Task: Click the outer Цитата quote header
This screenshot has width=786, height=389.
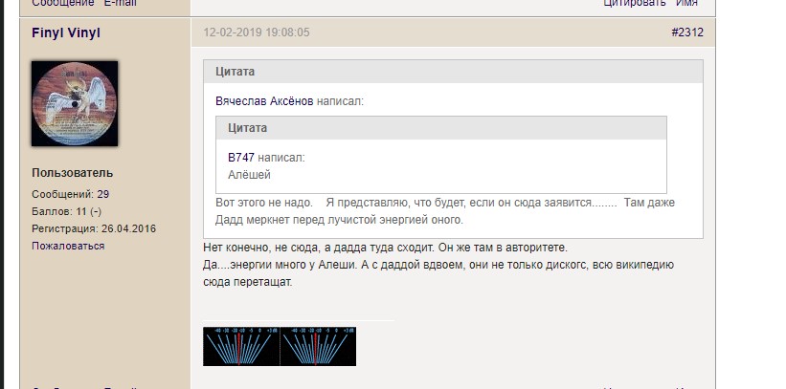Action: 235,72
